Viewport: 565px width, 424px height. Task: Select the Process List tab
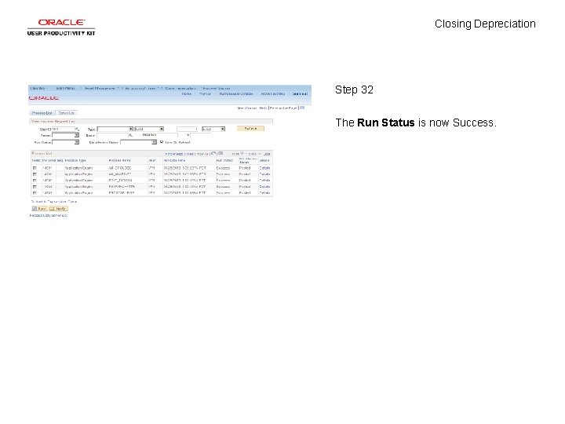(x=42, y=113)
